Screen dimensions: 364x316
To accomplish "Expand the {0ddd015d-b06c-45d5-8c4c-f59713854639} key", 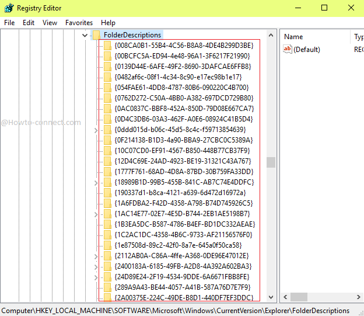I will 96,130.
